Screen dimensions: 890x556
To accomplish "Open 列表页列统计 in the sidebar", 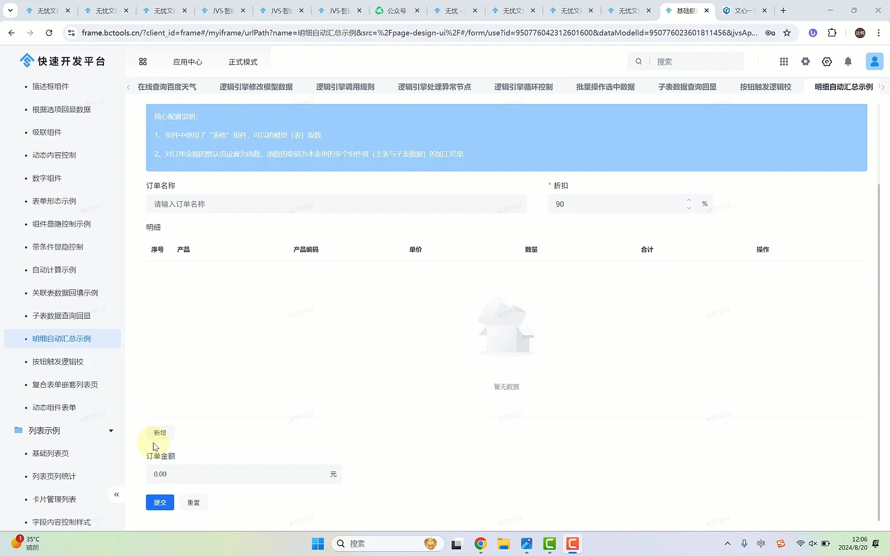I will [x=54, y=476].
